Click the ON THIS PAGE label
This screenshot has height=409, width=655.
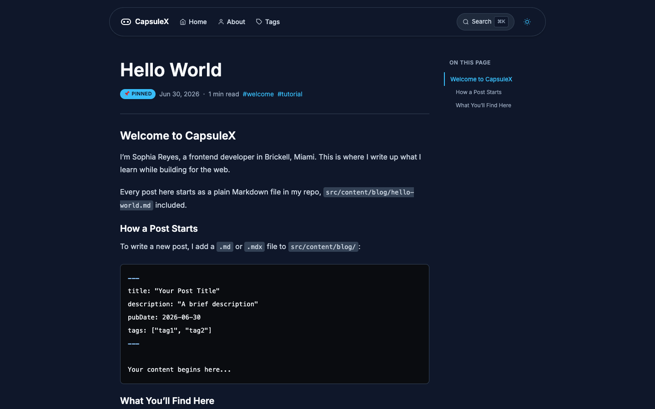tap(470, 63)
